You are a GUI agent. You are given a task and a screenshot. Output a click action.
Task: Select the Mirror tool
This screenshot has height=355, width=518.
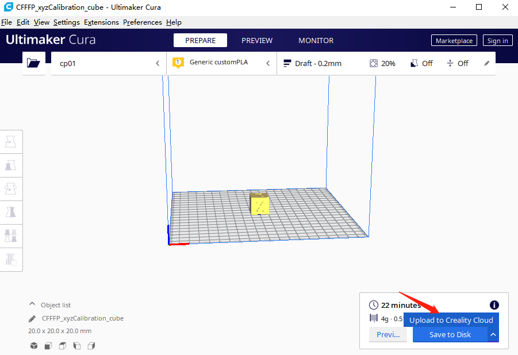11,212
